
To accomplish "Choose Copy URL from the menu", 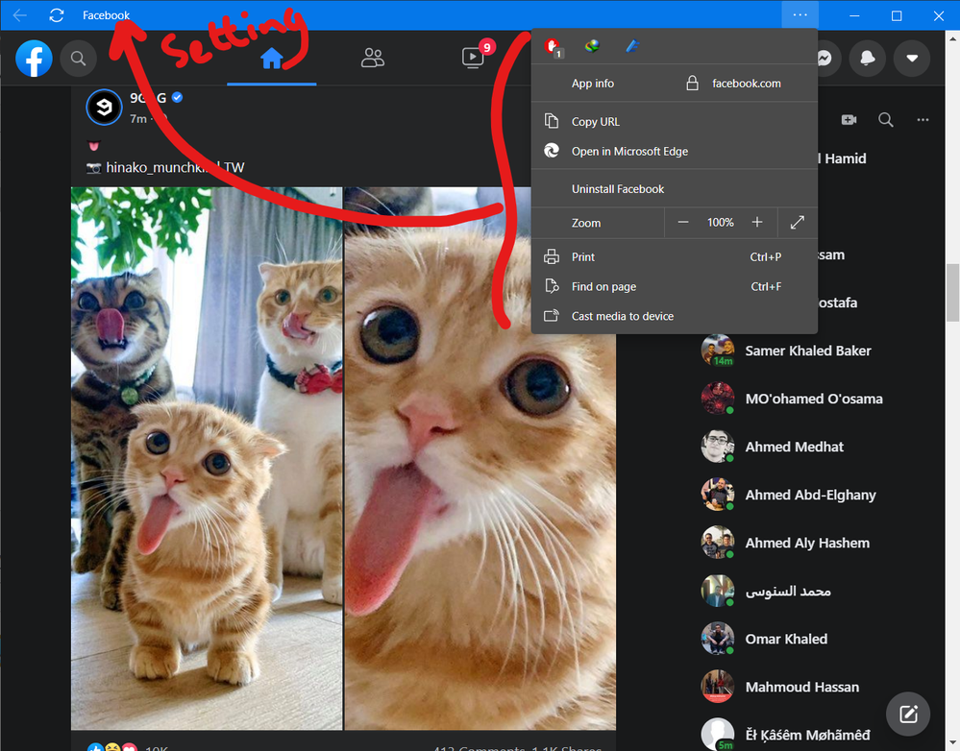I will 594,121.
